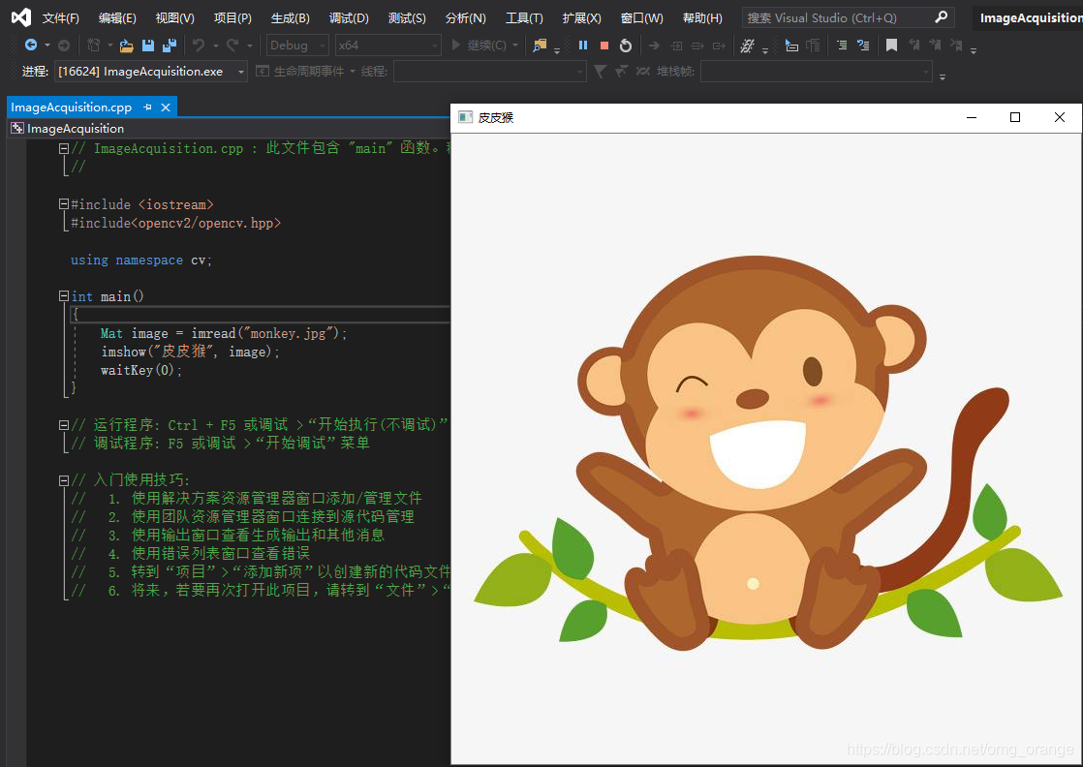Image resolution: width=1083 pixels, height=767 pixels.
Task: Open the process ImageAcquisition.exe dropdown
Action: (150, 71)
